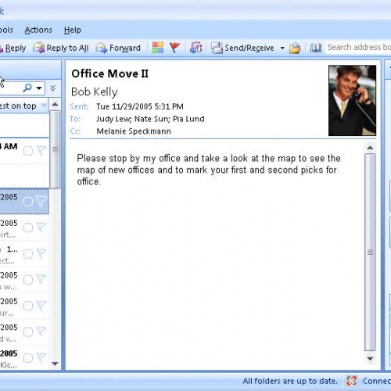Toggle category box on the AM message row

[x=28, y=151]
